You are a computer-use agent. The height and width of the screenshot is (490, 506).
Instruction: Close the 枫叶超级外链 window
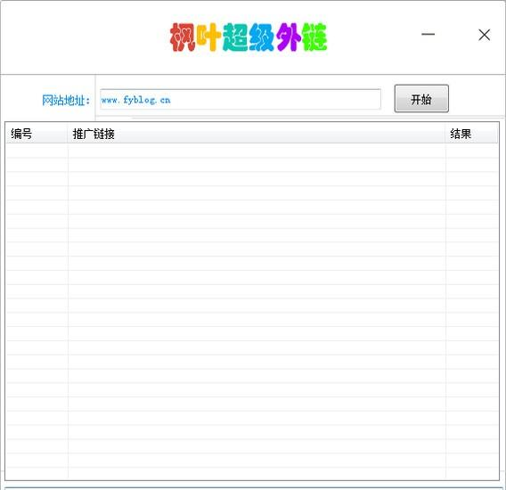coord(484,35)
